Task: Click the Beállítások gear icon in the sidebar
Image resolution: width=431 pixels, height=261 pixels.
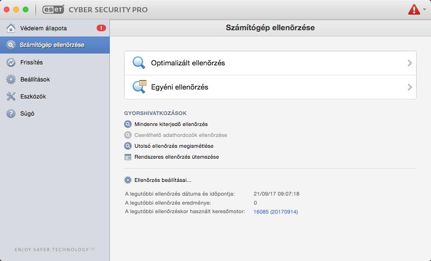Action: pos(11,79)
